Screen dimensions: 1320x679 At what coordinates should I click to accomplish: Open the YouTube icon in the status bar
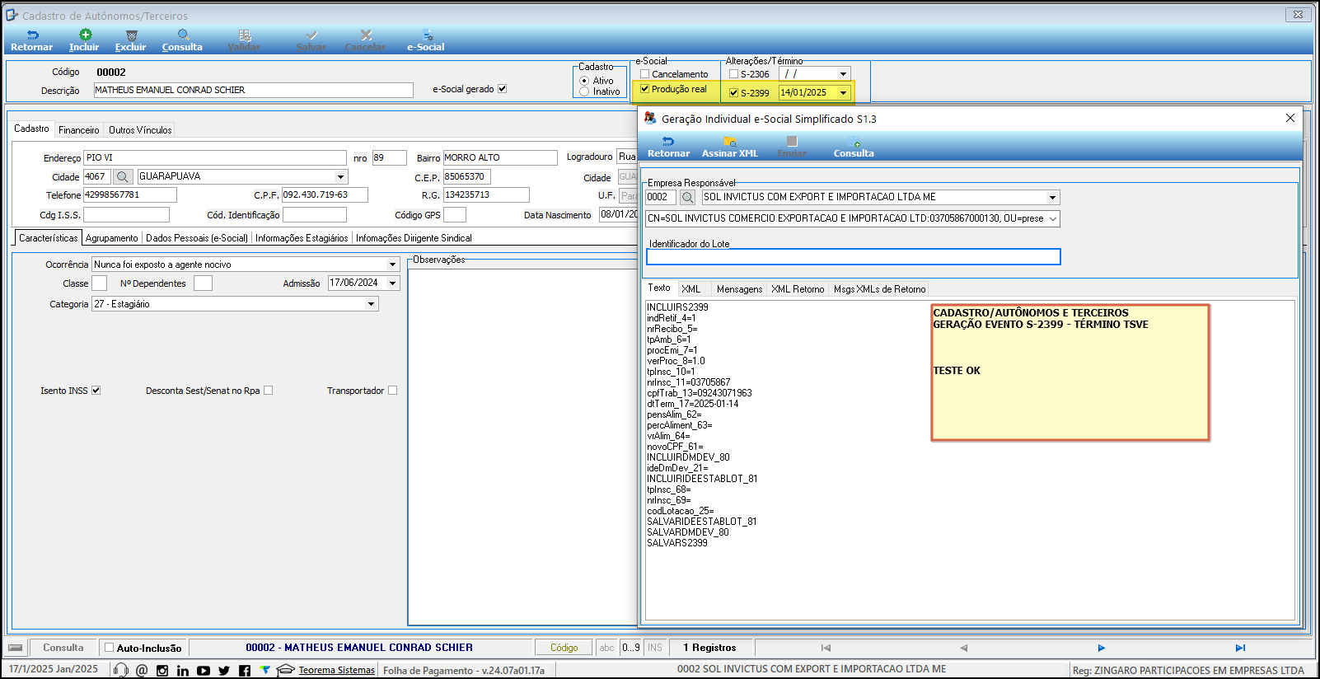point(204,671)
